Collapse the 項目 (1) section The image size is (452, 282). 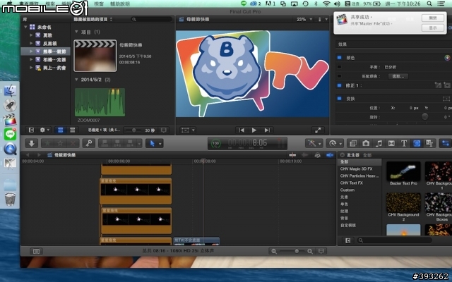click(x=76, y=32)
